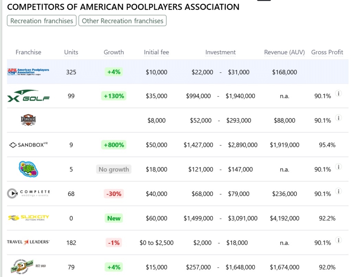This screenshot has width=352, height=277.
Task: Click the 182 units value
Action: (x=71, y=243)
